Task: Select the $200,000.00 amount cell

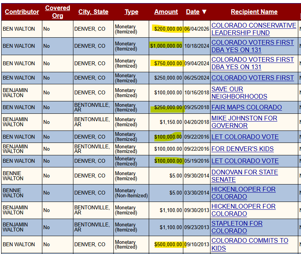Action: tap(166, 29)
